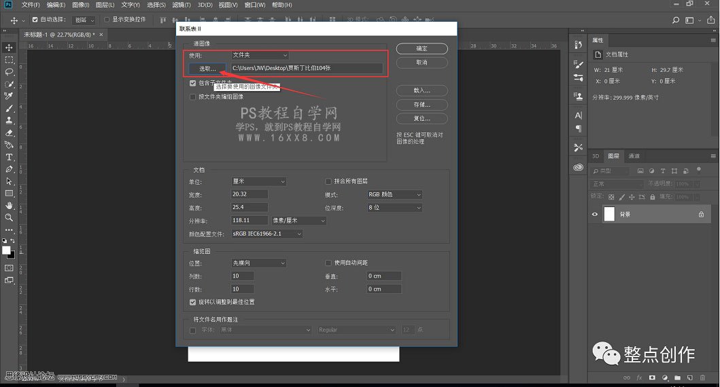Select the Hand tool

coord(9,206)
